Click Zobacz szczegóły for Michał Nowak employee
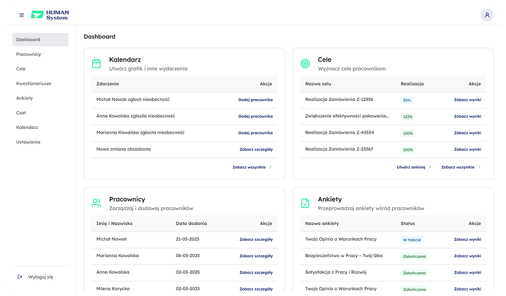The height and width of the screenshot is (296, 506). click(256, 239)
